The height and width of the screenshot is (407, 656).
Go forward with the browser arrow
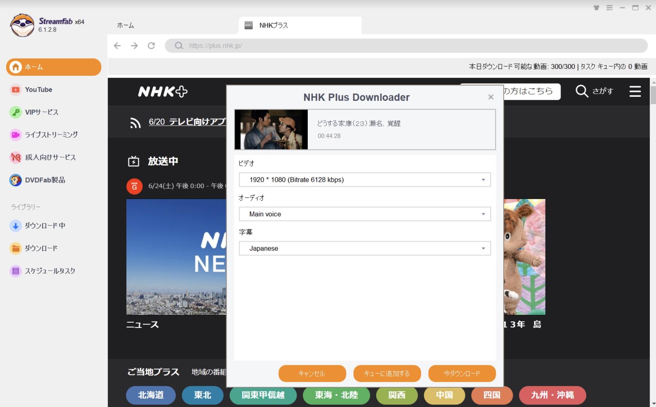coord(134,45)
